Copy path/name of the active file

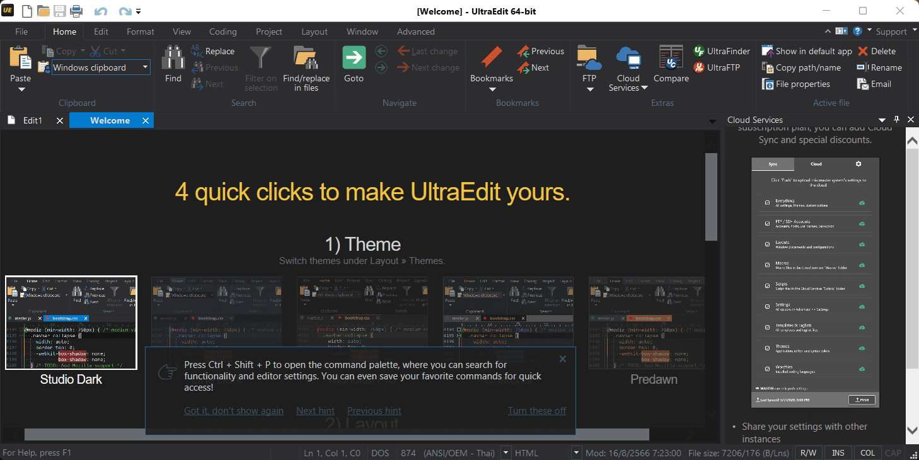[801, 67]
